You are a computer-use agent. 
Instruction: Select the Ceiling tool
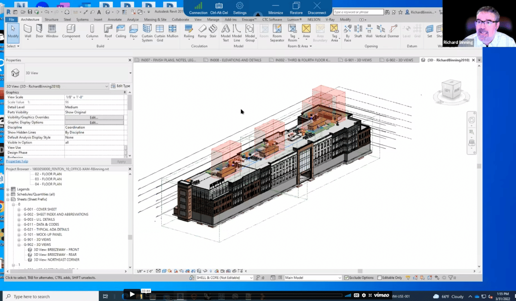[121, 31]
